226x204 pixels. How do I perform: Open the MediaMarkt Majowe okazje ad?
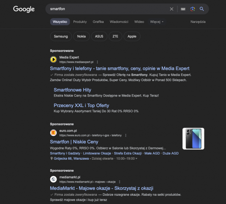pos(102,188)
